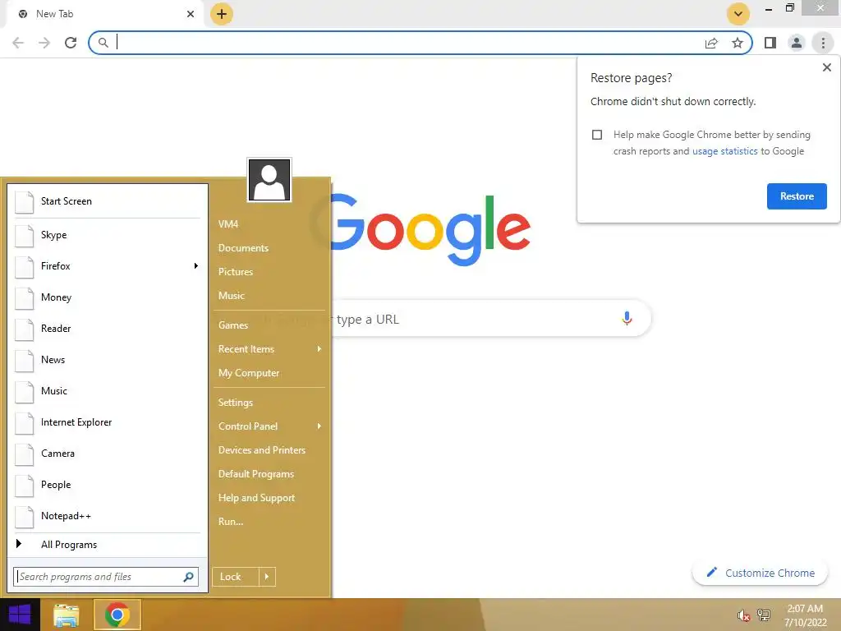Bookmark this tab with the star icon

[x=738, y=43]
